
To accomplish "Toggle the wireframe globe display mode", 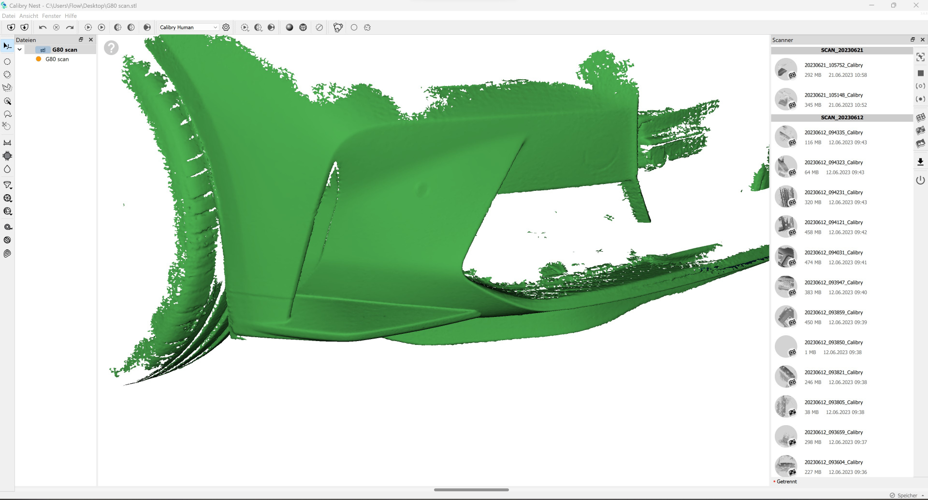I will point(303,28).
